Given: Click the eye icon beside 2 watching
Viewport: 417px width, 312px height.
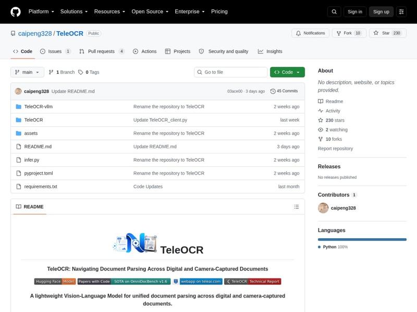Looking at the screenshot, I should click(x=321, y=129).
